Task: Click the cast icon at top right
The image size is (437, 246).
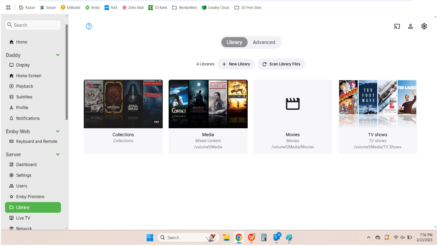Action: pos(397,26)
